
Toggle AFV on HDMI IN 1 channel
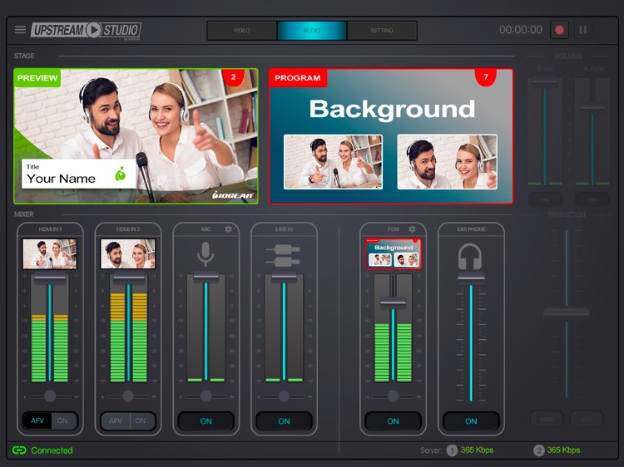click(37, 420)
